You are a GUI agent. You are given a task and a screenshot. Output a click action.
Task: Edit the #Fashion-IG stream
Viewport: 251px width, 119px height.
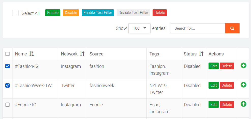tap(214, 66)
